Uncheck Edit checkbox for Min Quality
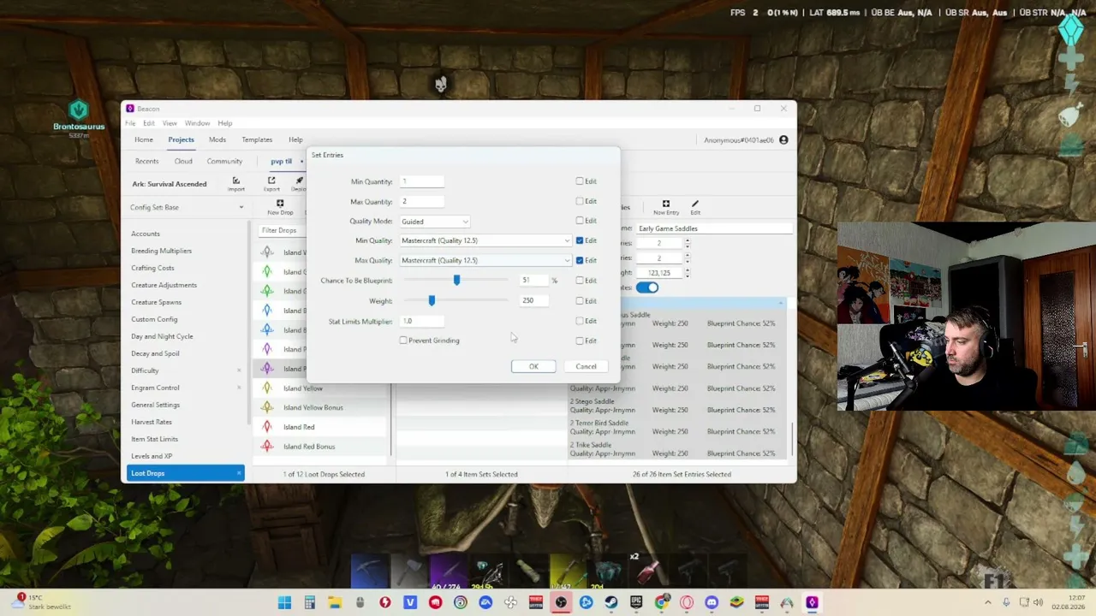 580,240
